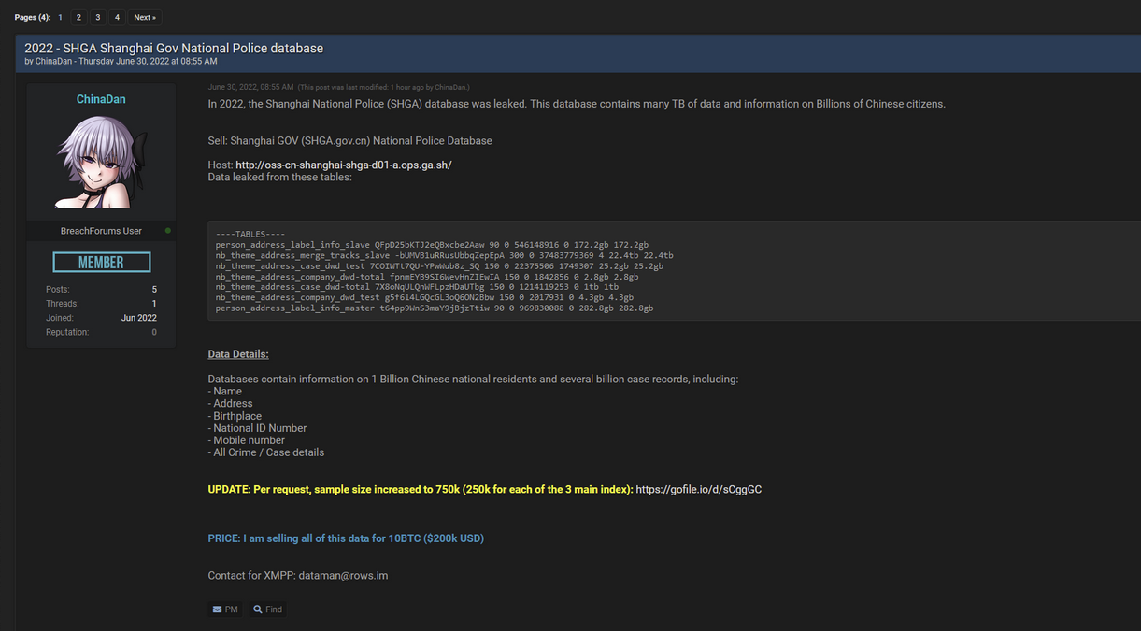Viewport: 1141px width, 631px height.
Task: Click the "- National ID Number" list item
Action: click(257, 428)
